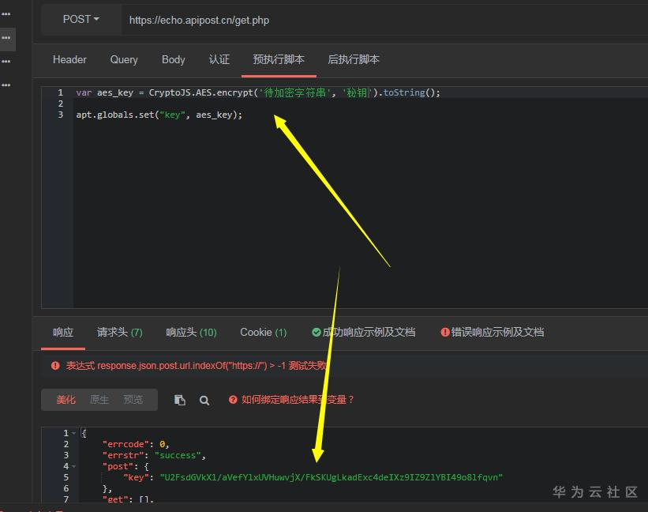This screenshot has height=512, width=648.
Task: Click the fourth sidebar ellipsis icon
Action: point(6,85)
